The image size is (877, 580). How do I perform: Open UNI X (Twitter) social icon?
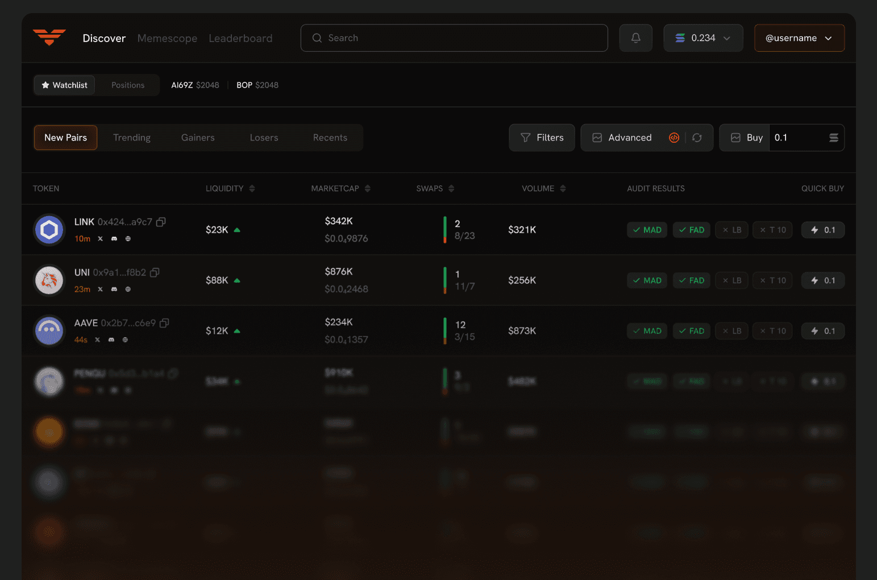pyautogui.click(x=101, y=289)
